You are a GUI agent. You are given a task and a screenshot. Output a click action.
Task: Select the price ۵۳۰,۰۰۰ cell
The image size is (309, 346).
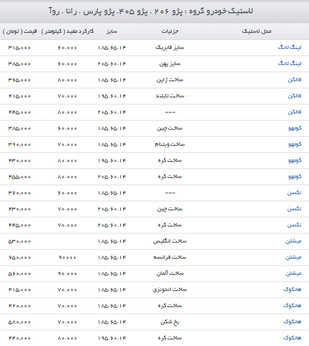coord(19,242)
